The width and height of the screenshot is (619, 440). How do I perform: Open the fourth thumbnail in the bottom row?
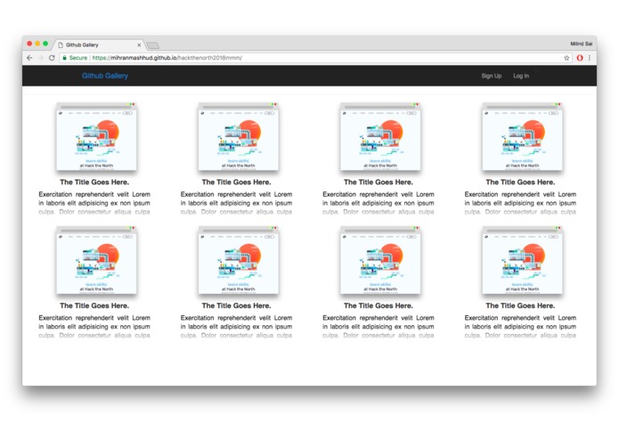(x=522, y=260)
